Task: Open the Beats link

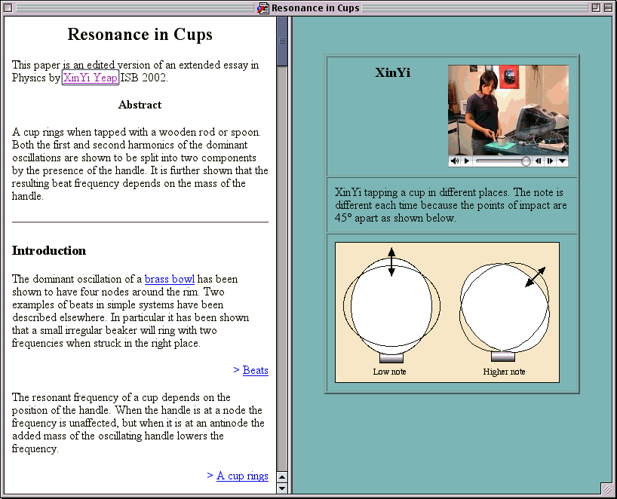Action: tap(256, 370)
